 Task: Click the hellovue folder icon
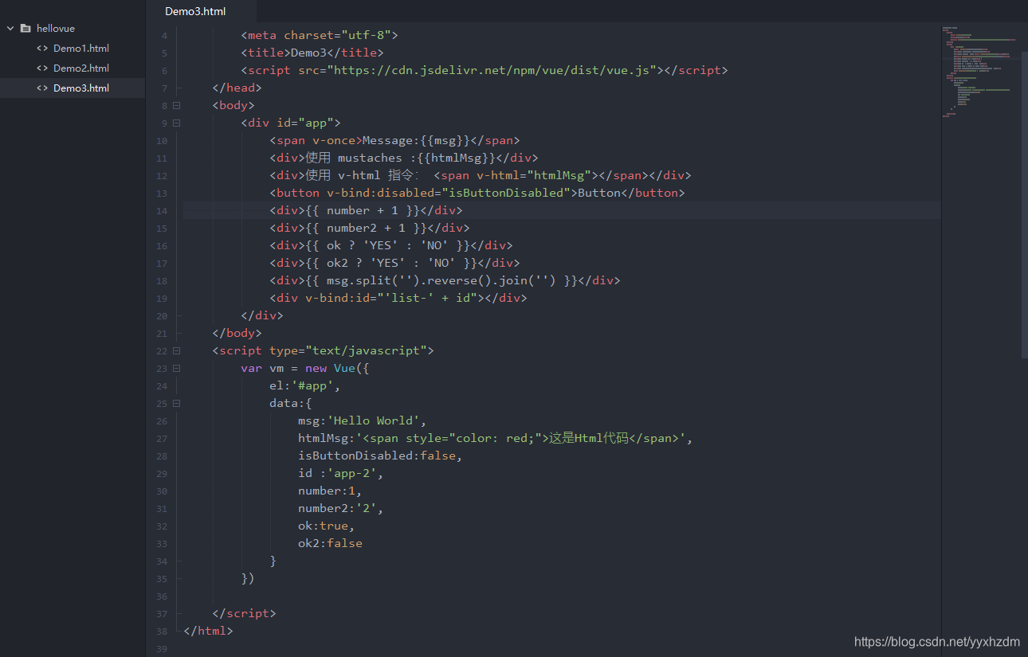26,28
